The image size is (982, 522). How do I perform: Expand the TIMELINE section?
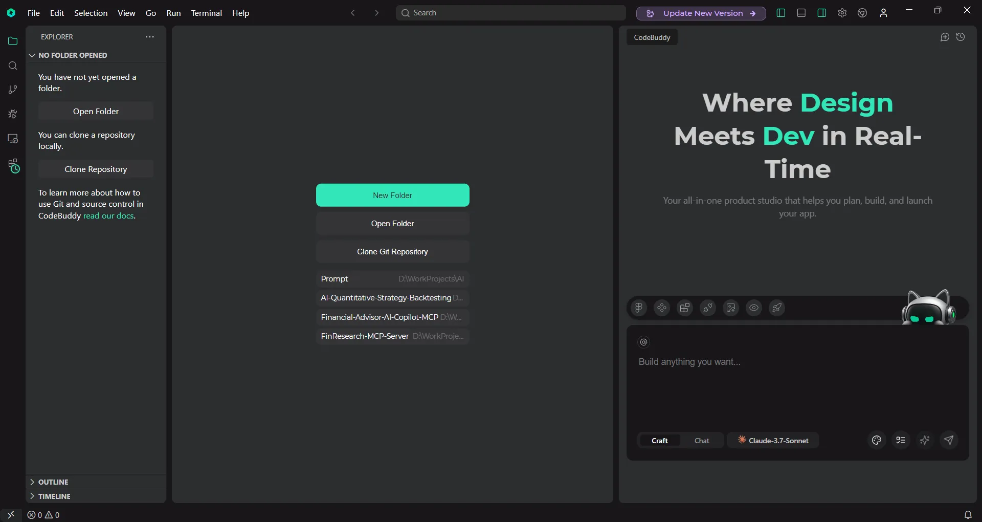96,496
